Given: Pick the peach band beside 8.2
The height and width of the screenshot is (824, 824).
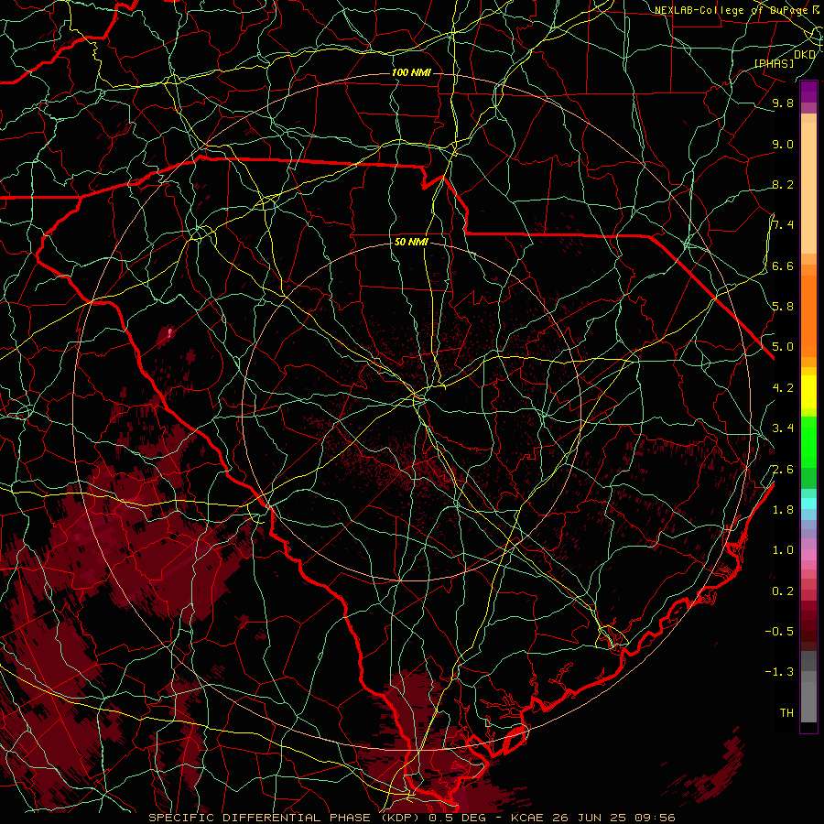Looking at the screenshot, I should 808,188.
